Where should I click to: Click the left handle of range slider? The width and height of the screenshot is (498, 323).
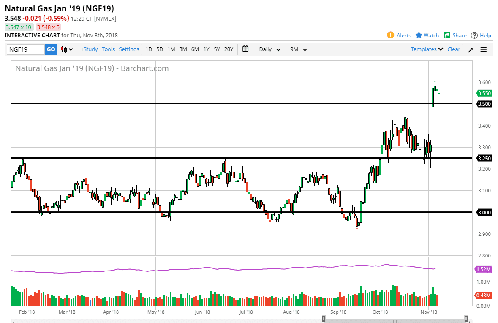[324, 318]
